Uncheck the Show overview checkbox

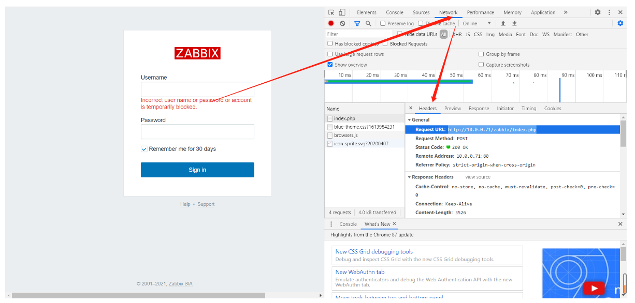click(330, 65)
